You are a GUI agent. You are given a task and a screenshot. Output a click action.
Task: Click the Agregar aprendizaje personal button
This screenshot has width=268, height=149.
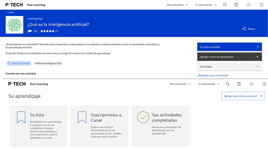[244, 96]
